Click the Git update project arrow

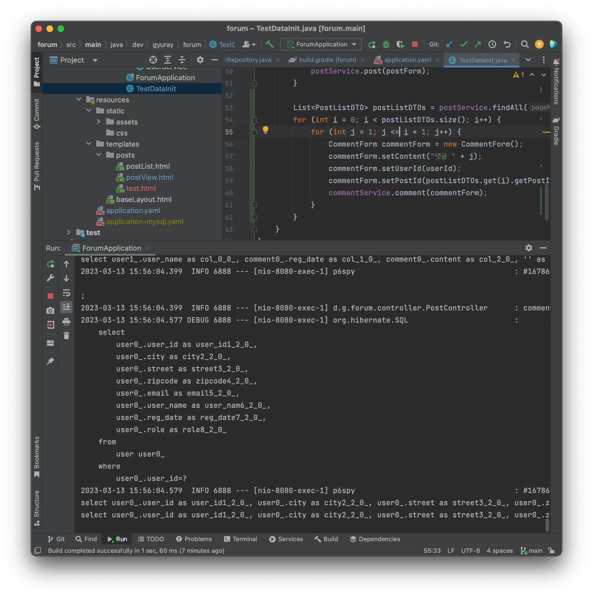tap(449, 45)
